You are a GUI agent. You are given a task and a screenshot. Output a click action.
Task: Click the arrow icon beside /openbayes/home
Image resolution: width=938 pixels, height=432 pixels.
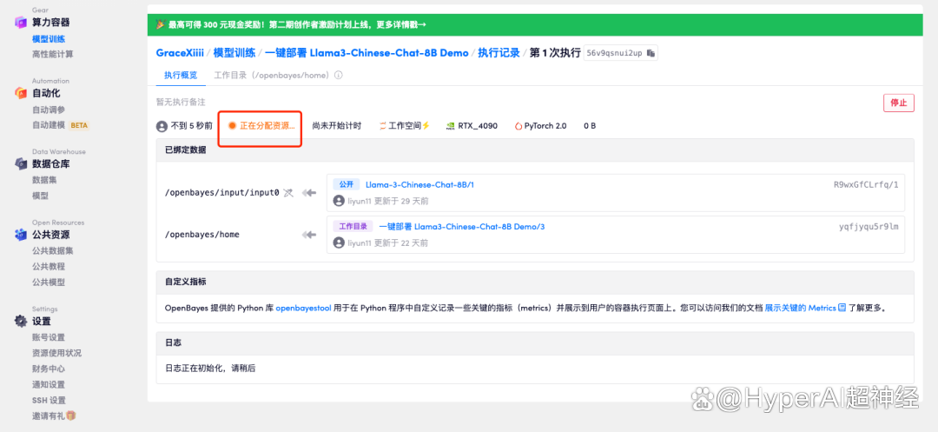[309, 235]
